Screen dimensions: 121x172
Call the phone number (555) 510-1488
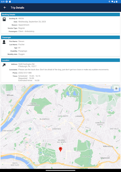pos(25,73)
